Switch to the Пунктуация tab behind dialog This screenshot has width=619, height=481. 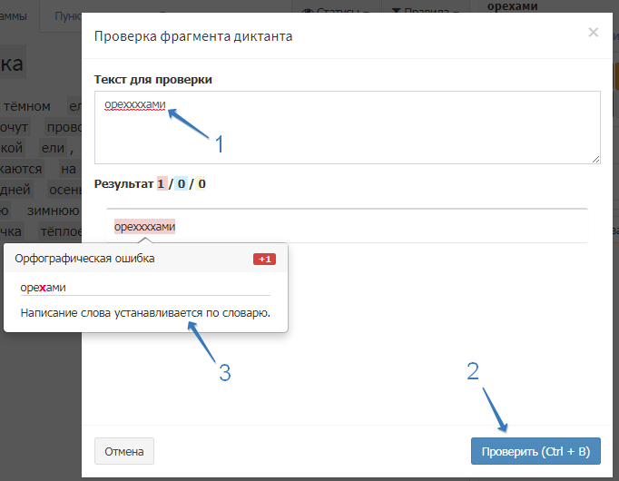65,16
